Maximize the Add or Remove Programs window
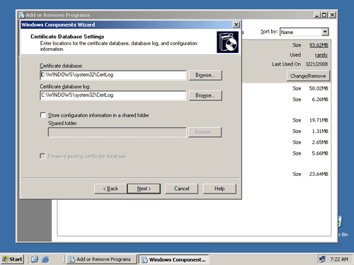The height and width of the screenshot is (265, 354). point(324,15)
